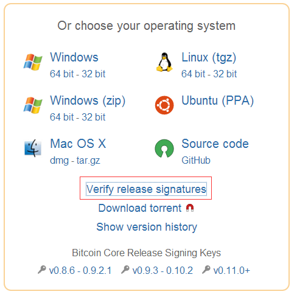Download Windows 64 bit installer
This screenshot has height=297, width=297.
[x=62, y=74]
